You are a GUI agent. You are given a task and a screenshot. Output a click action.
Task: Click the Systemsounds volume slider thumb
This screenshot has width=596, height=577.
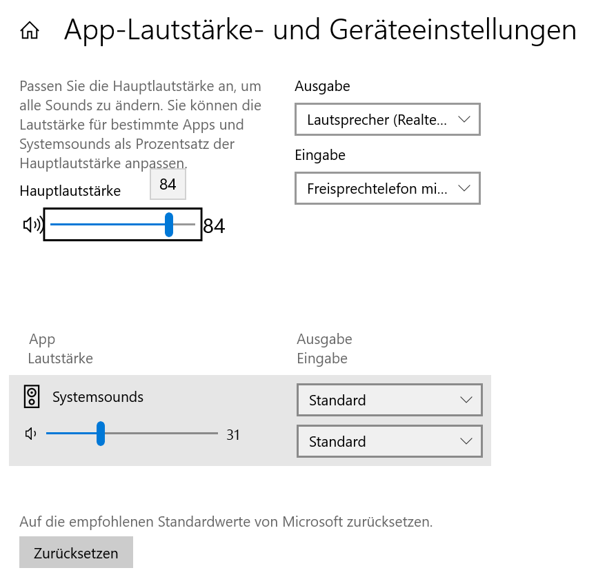(101, 434)
